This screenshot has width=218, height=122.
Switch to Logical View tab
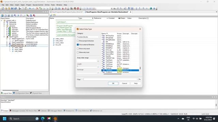point(6,93)
